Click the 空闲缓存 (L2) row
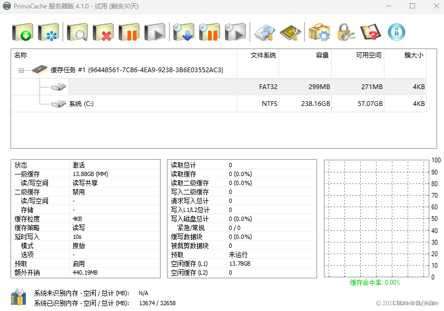 tap(242, 273)
